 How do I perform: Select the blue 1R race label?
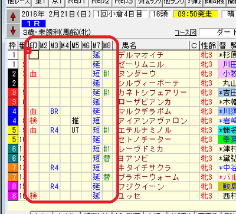tap(34, 24)
